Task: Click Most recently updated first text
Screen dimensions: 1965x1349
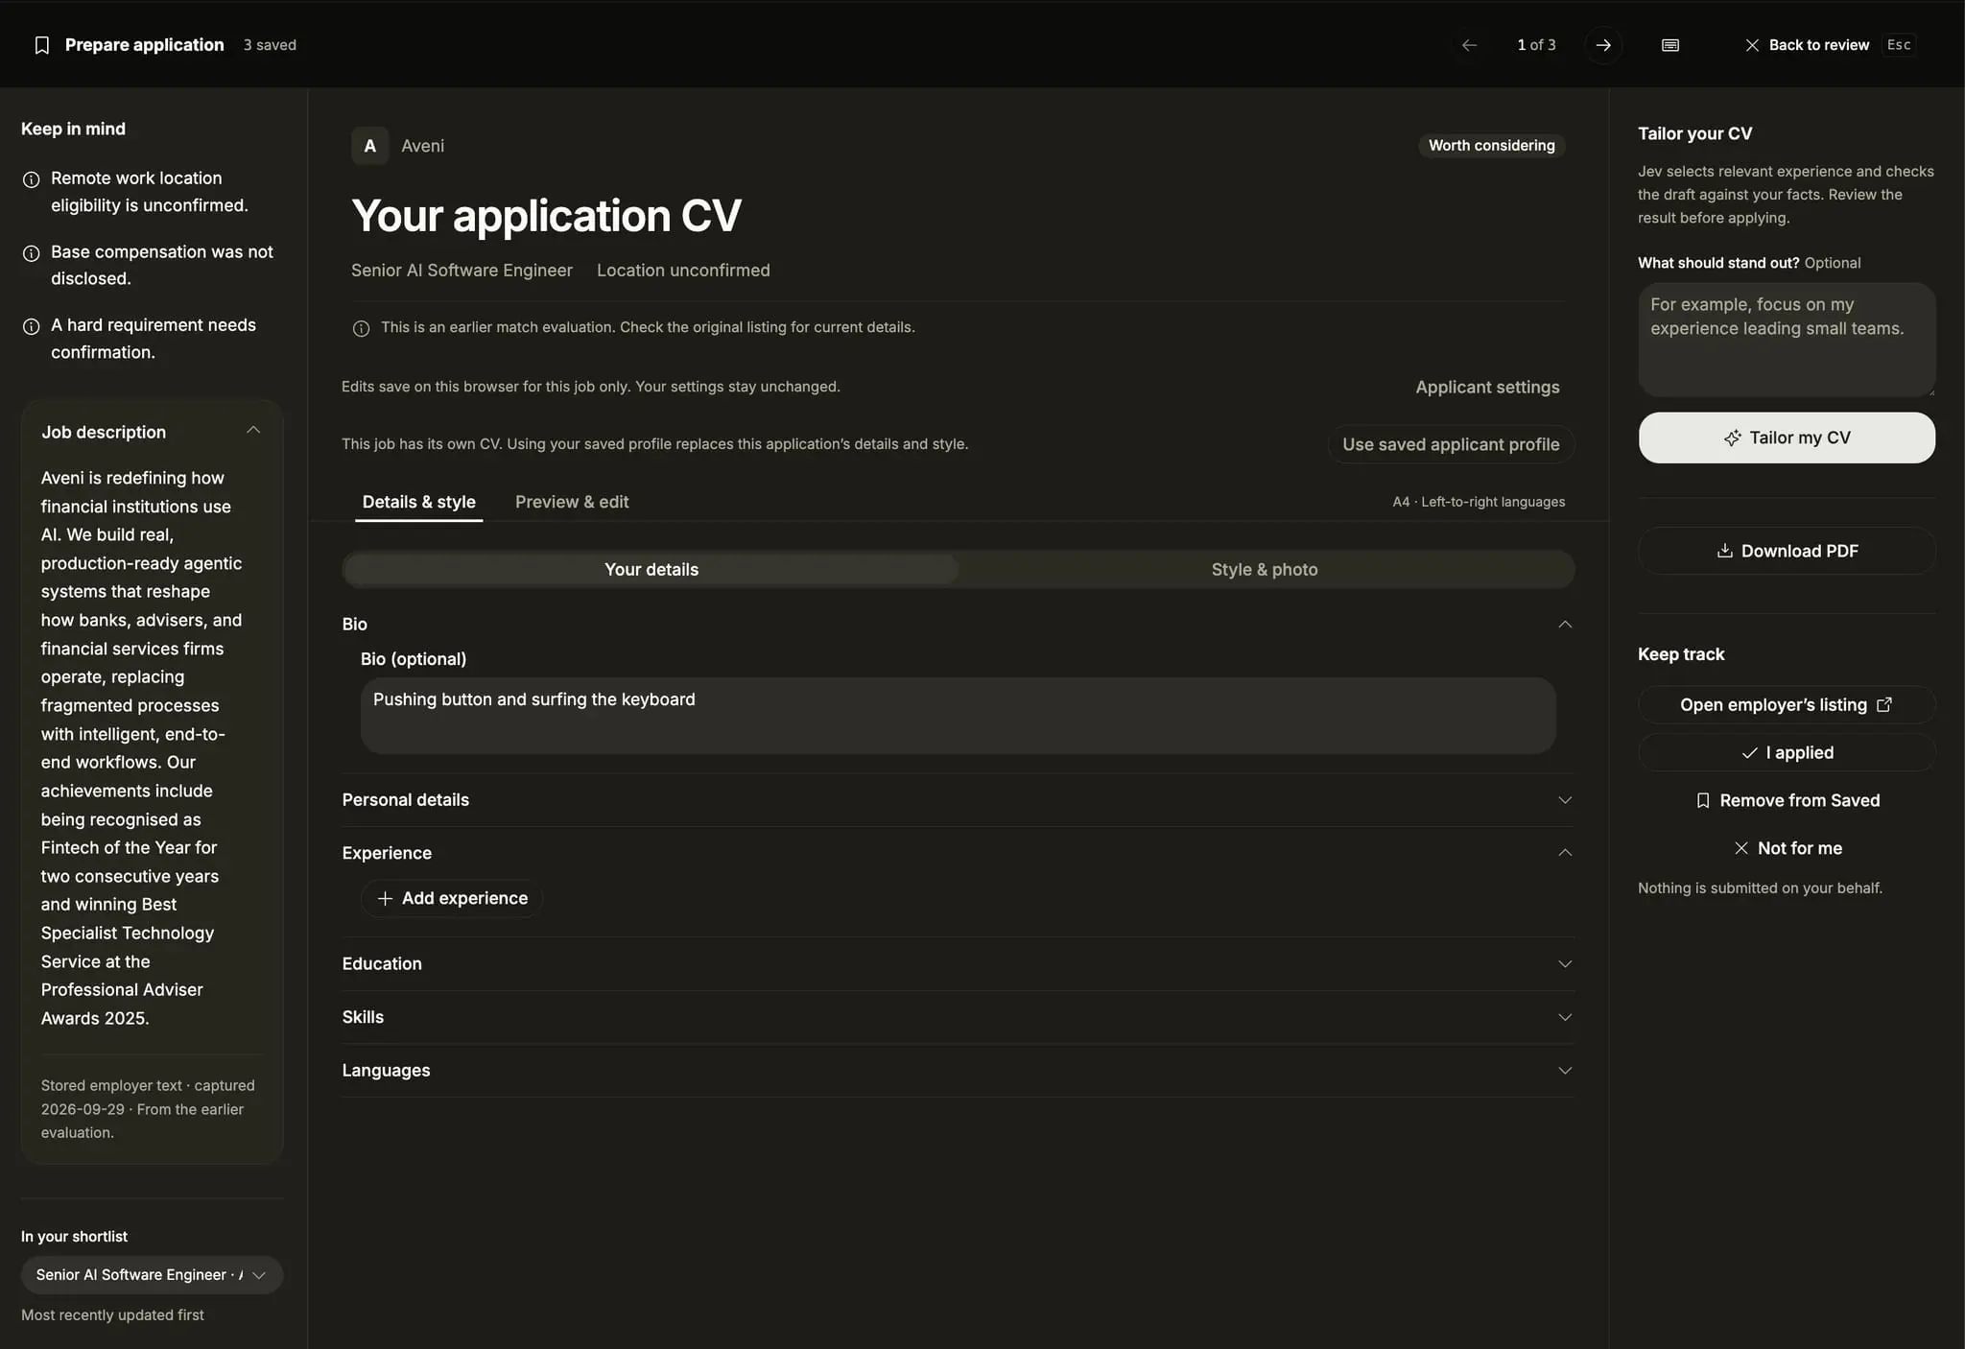Action: coord(112,1315)
